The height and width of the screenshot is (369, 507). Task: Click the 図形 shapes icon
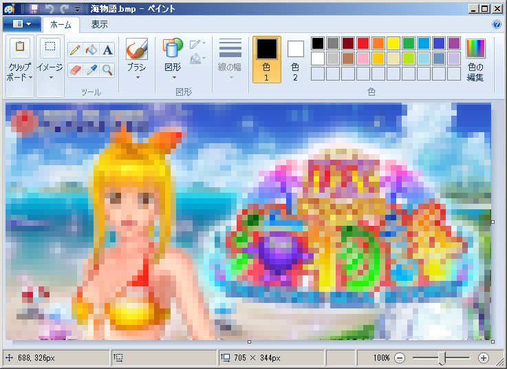click(173, 49)
